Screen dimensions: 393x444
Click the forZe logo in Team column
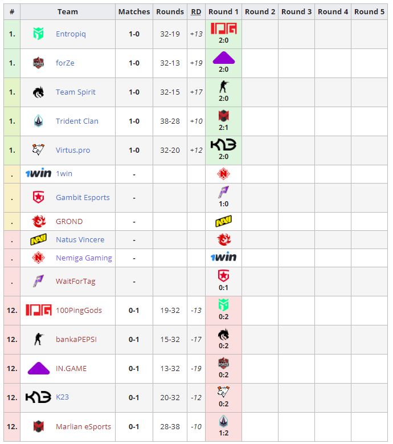38,63
